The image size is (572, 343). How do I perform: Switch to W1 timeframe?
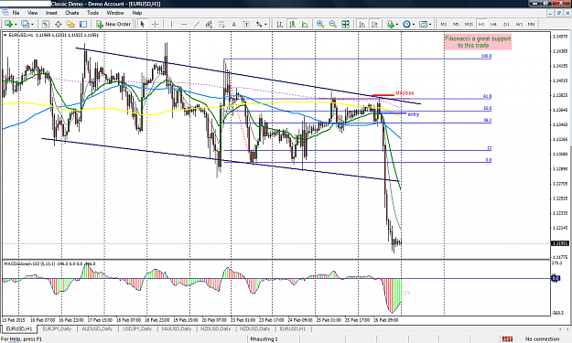click(519, 24)
